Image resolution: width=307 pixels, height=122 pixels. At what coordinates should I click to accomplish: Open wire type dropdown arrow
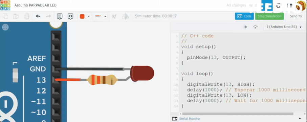pyautogui.click(x=105, y=17)
